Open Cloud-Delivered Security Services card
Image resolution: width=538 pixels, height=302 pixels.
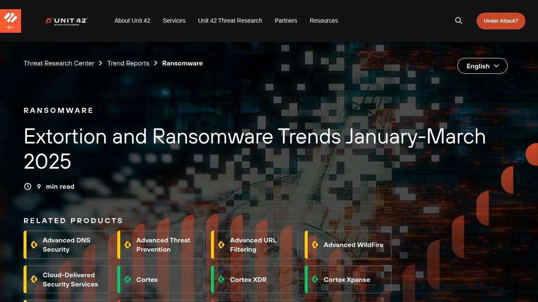pyautogui.click(x=67, y=279)
